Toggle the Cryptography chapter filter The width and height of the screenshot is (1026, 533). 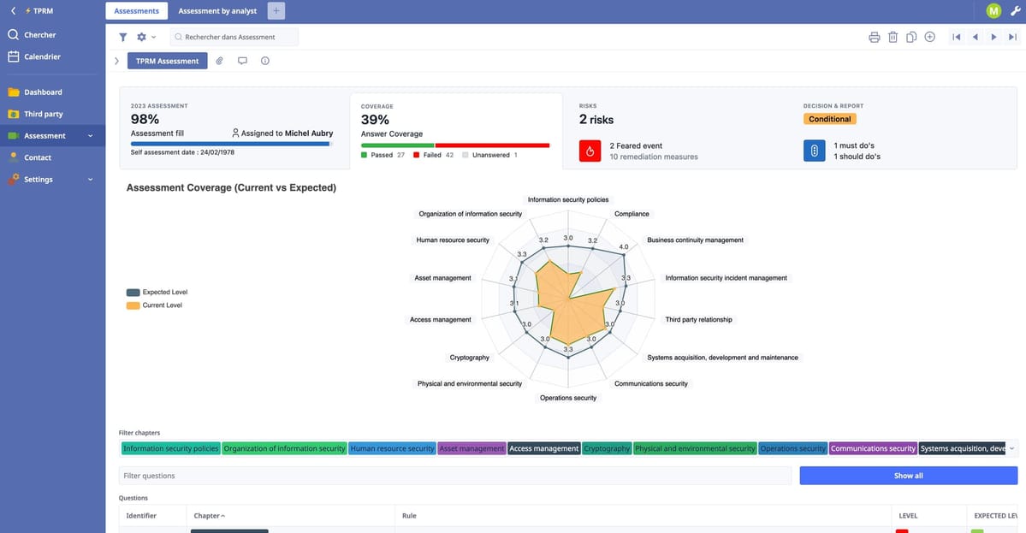607,448
